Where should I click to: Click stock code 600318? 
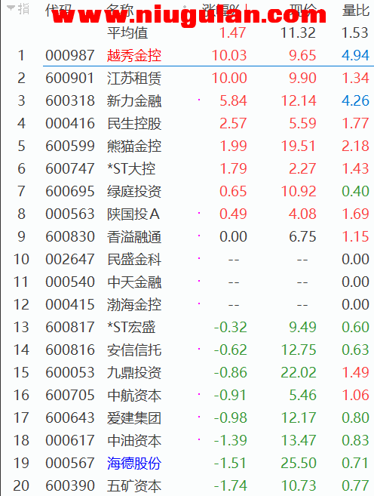click(x=70, y=101)
